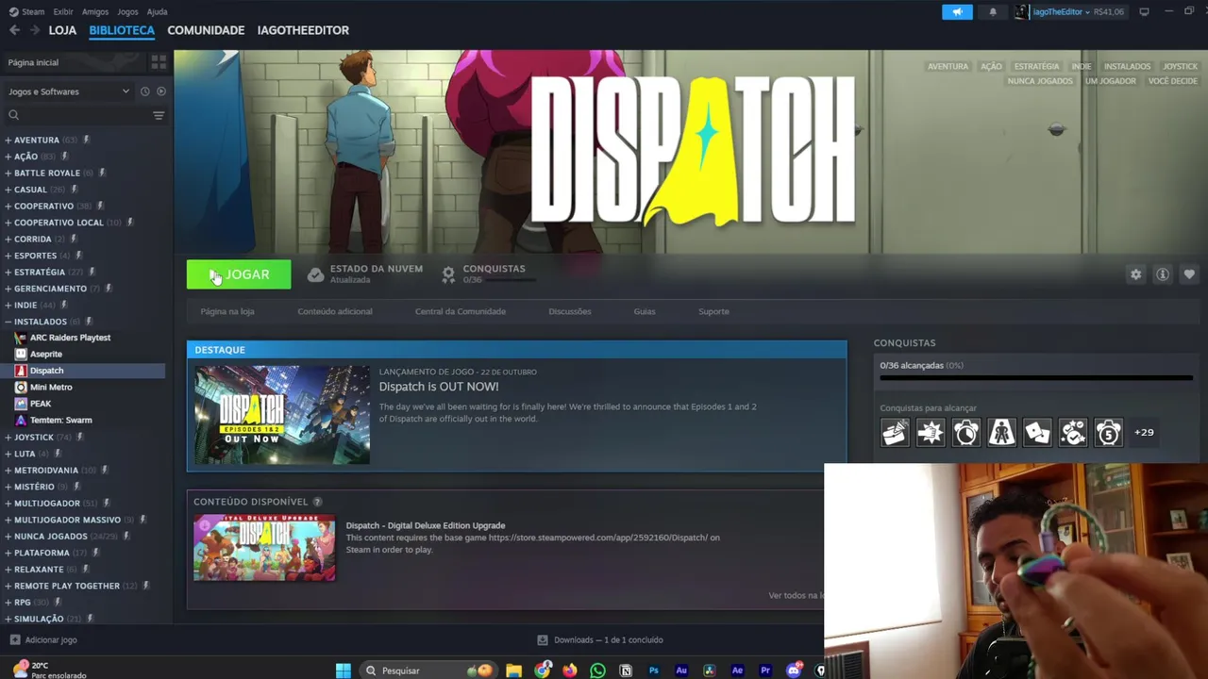Open Steam announcements megaphone
Viewport: 1208px width, 679px height.
pyautogui.click(x=957, y=11)
